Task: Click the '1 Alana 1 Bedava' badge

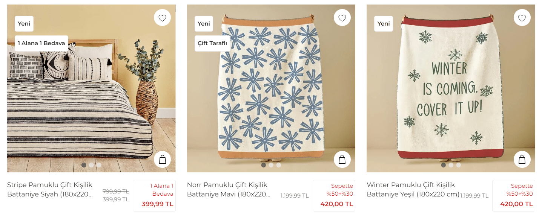Action: click(x=41, y=43)
